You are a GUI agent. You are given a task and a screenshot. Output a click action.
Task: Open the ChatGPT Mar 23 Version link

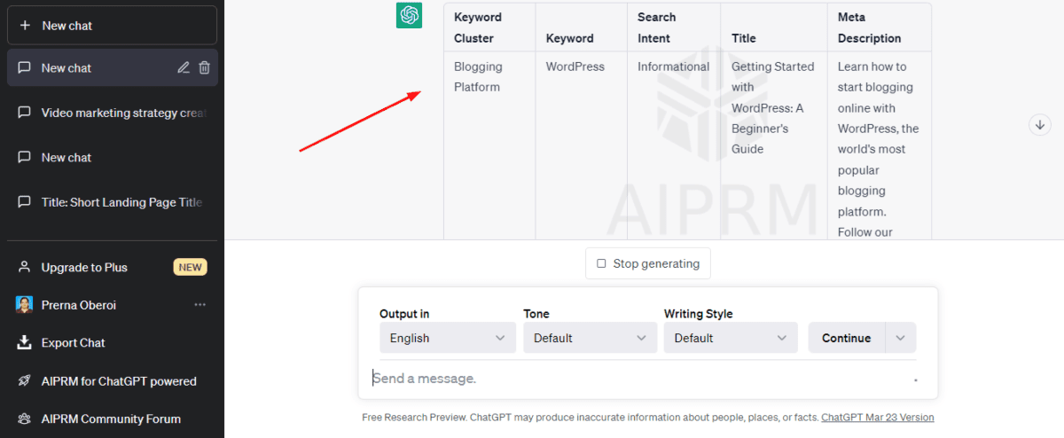(877, 418)
